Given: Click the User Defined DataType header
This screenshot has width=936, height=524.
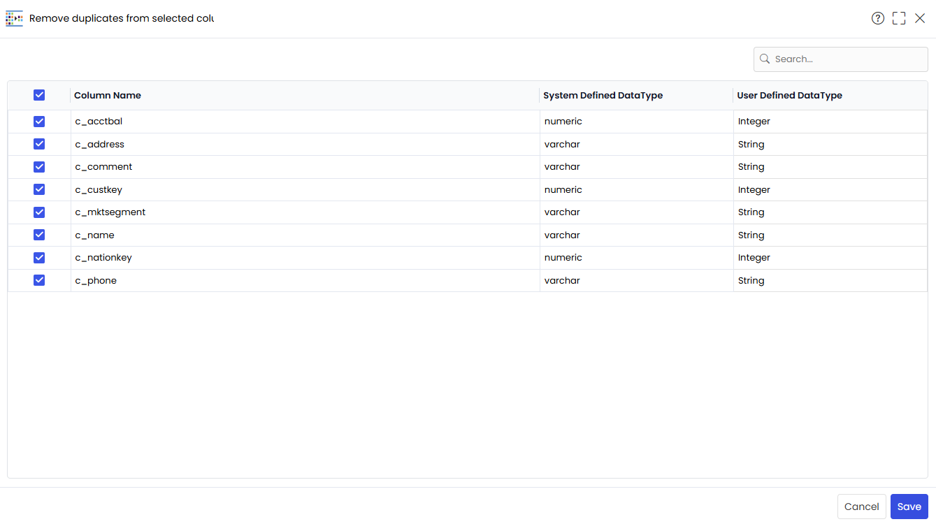Looking at the screenshot, I should coord(789,96).
